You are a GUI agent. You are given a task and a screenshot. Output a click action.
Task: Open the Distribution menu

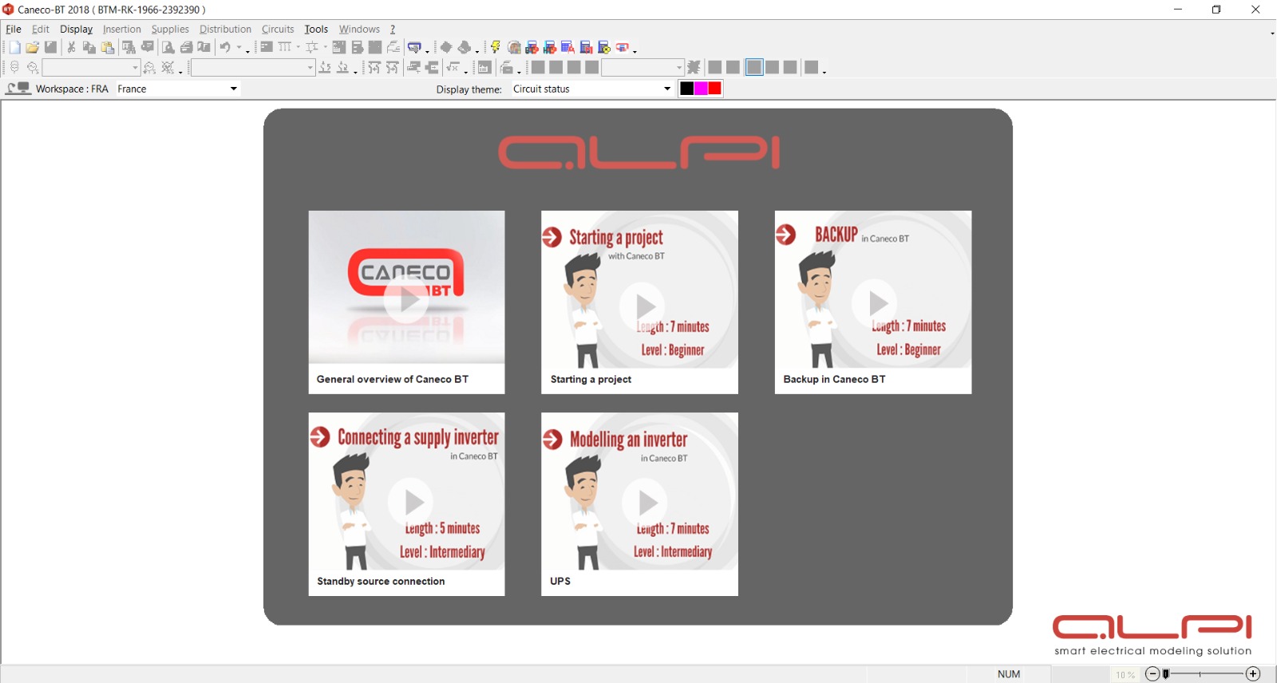(225, 29)
